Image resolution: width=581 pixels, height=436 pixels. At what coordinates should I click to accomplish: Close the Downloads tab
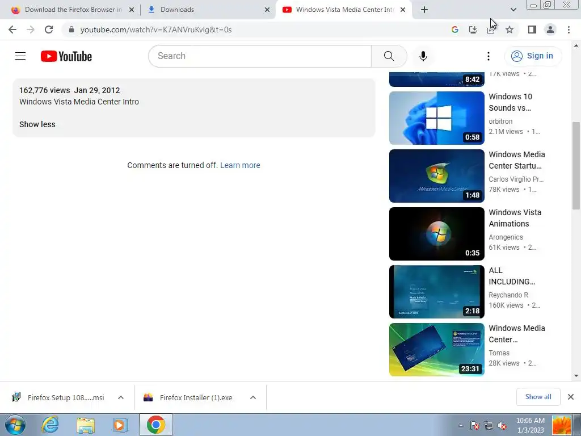[x=267, y=10]
